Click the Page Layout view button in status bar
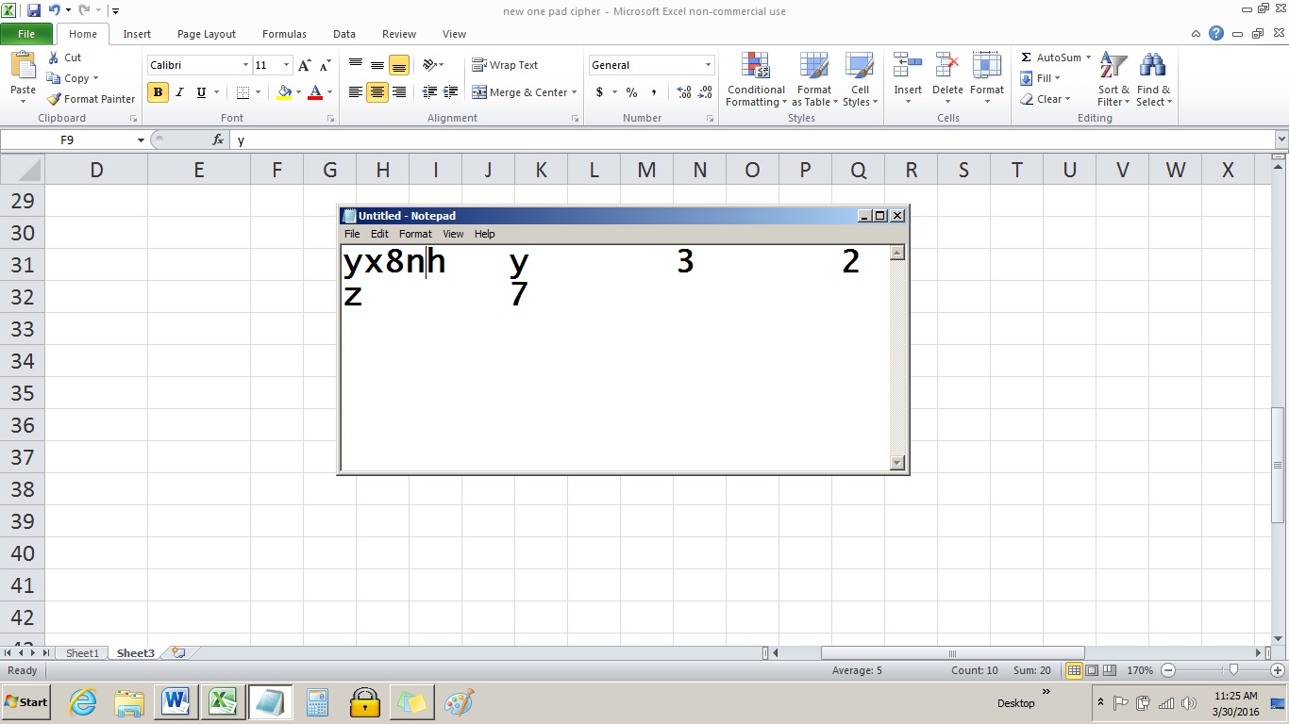The image size is (1289, 724). 1092,670
